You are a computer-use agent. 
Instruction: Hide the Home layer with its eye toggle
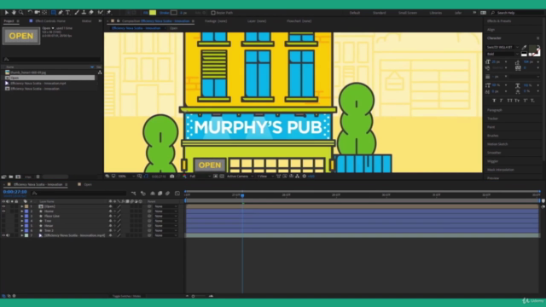[3, 211]
